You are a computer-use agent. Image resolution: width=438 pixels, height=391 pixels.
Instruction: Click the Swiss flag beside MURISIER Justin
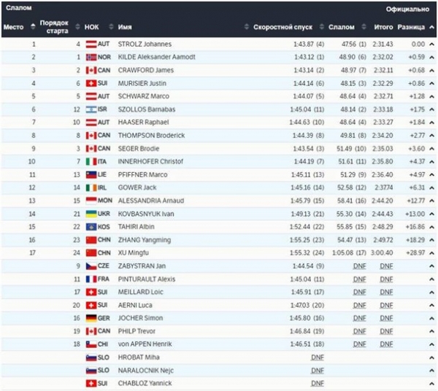click(91, 83)
